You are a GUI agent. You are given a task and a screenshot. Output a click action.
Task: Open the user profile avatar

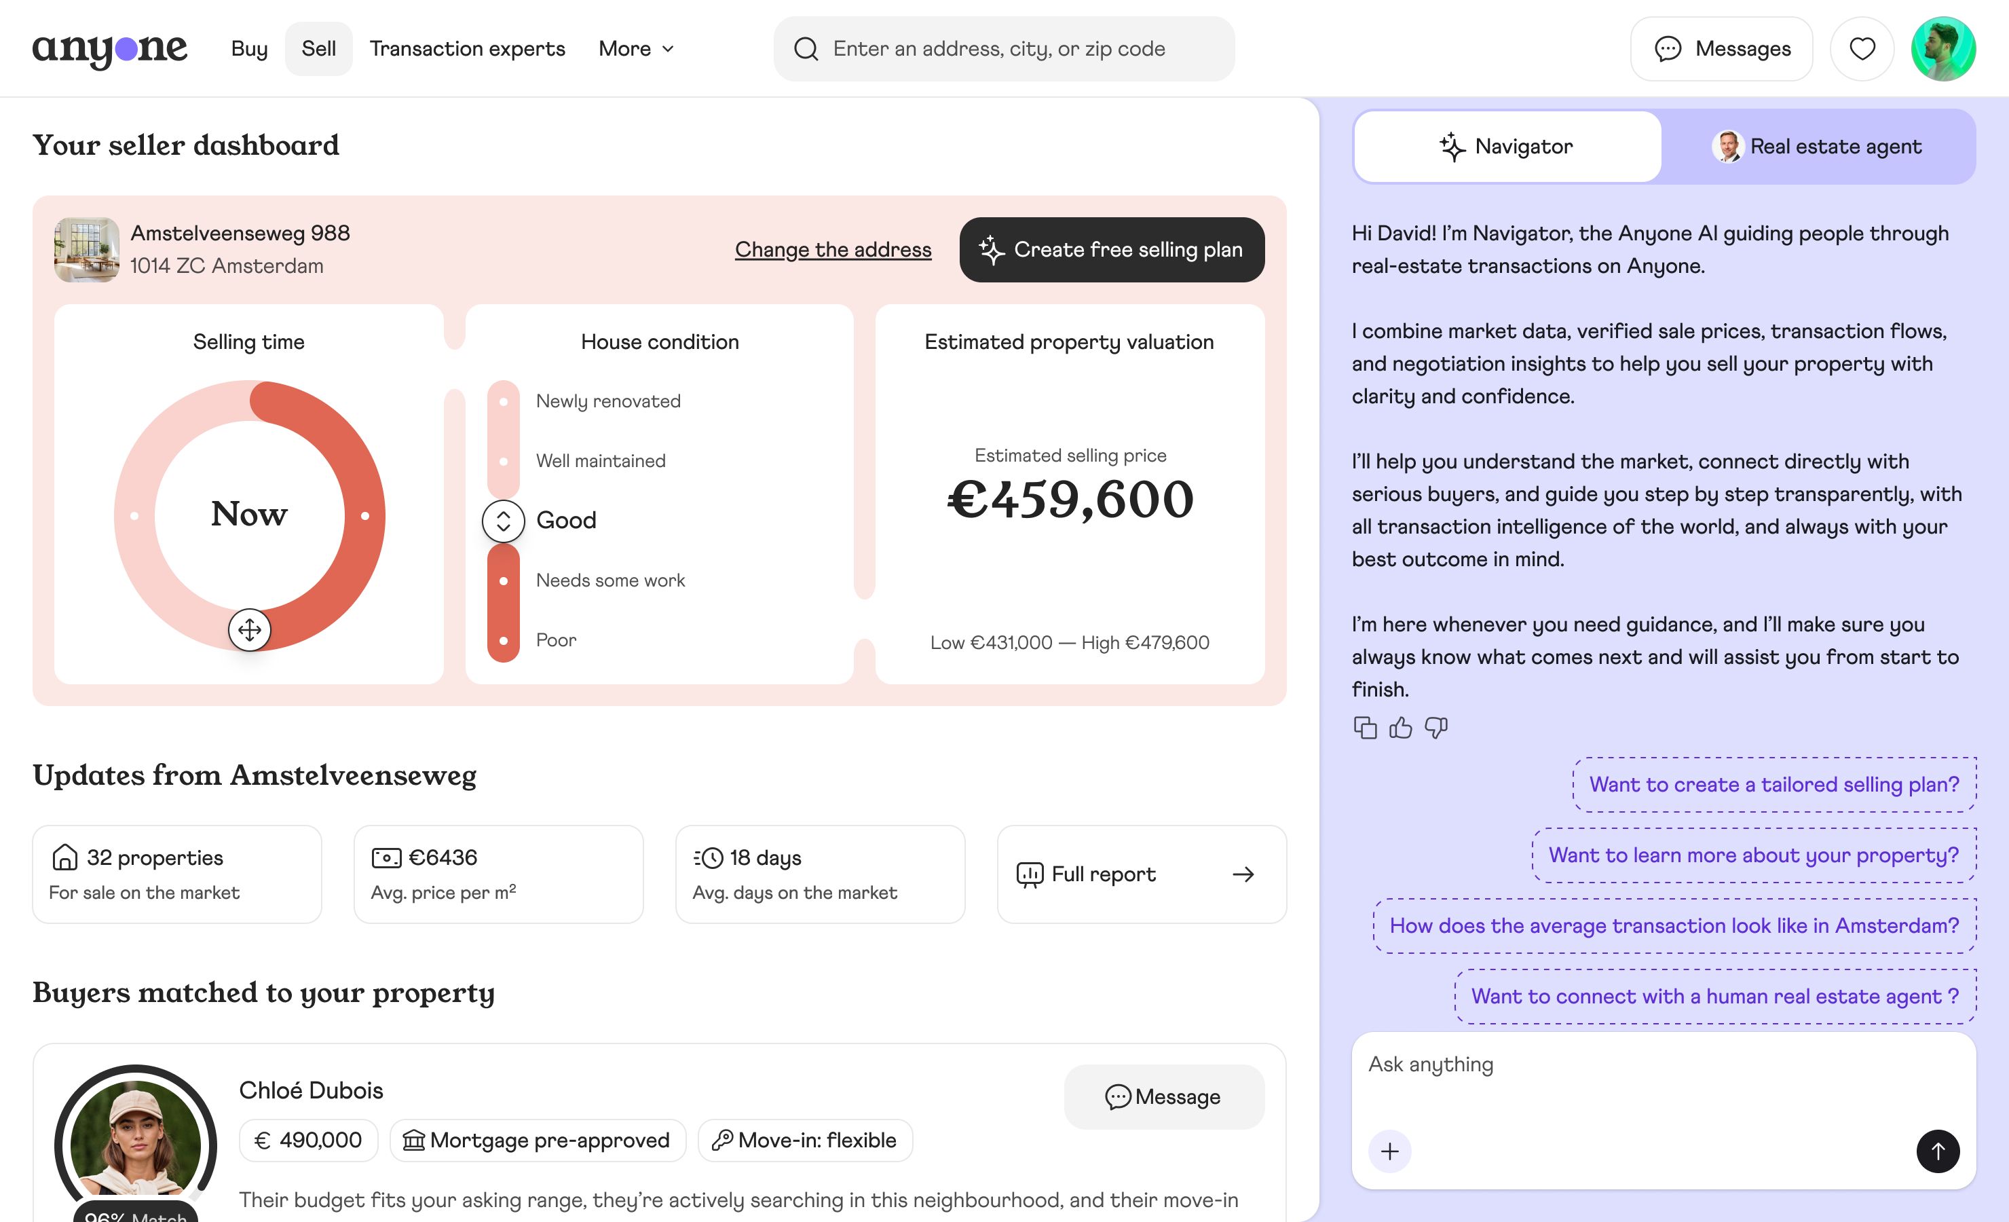tap(1943, 49)
